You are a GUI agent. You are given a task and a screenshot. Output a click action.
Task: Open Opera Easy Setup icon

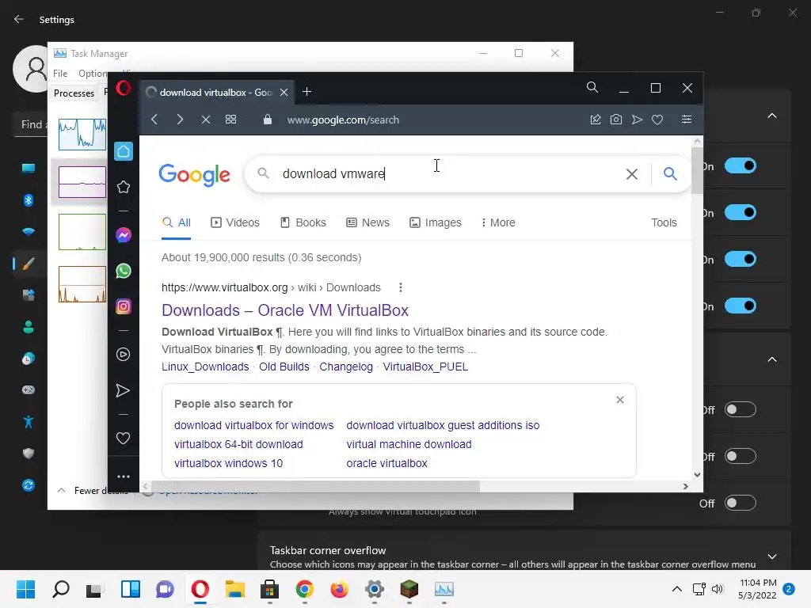pos(687,120)
